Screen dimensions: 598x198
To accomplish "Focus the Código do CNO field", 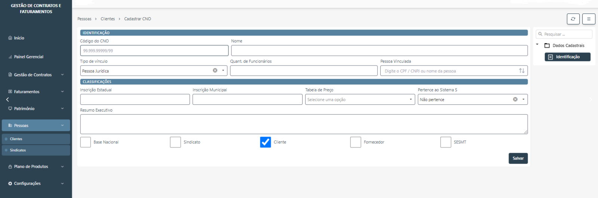I will point(154,51).
